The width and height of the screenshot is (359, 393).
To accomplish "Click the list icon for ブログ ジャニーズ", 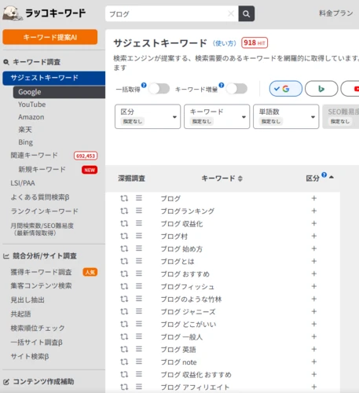I will (x=139, y=311).
